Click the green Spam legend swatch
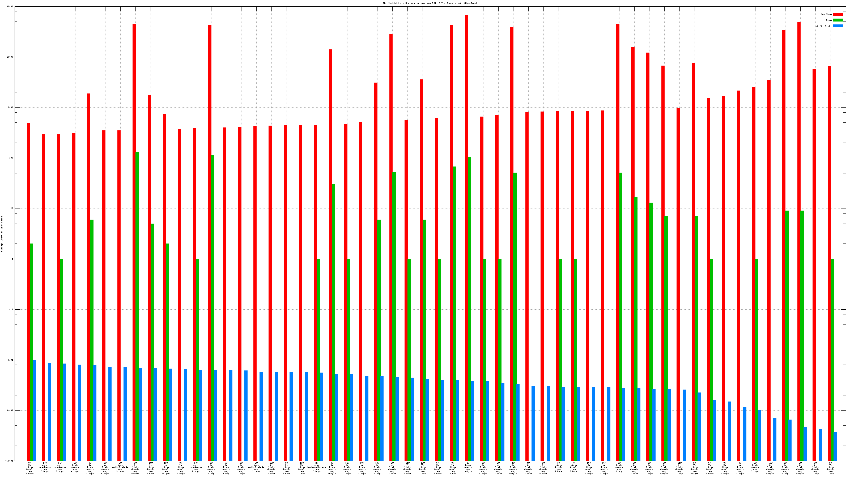 coord(838,20)
